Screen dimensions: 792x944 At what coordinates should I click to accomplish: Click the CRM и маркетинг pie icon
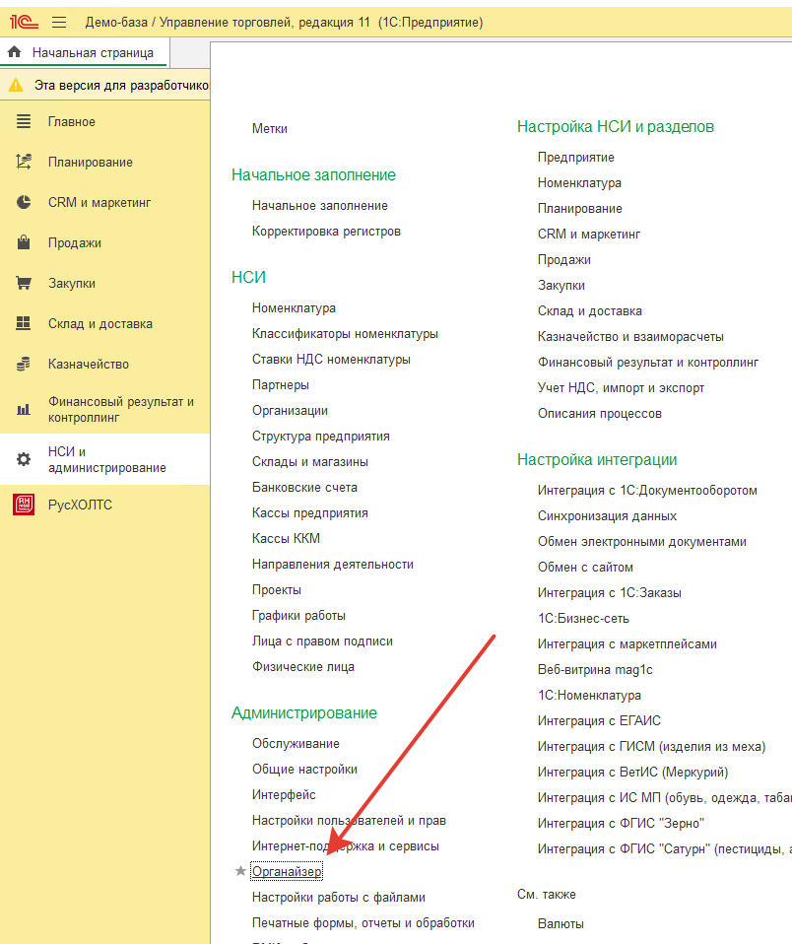click(x=24, y=202)
